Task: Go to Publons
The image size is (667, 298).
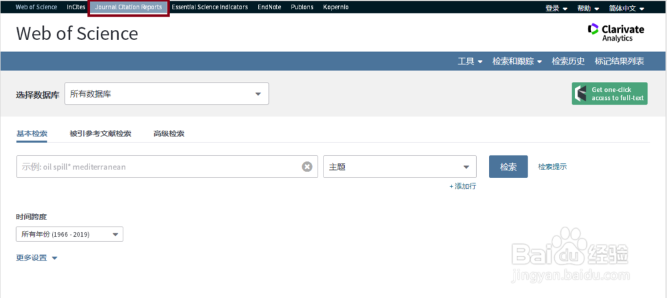Action: (302, 7)
